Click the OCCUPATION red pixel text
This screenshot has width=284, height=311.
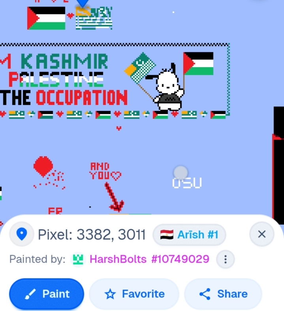coord(82,97)
